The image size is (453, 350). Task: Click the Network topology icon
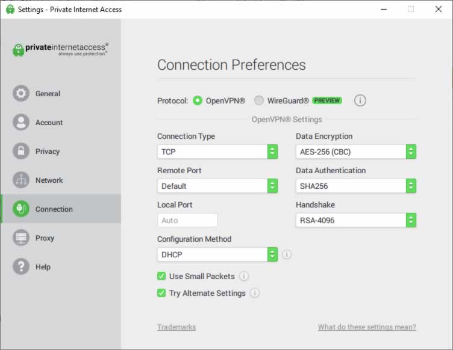(x=21, y=180)
